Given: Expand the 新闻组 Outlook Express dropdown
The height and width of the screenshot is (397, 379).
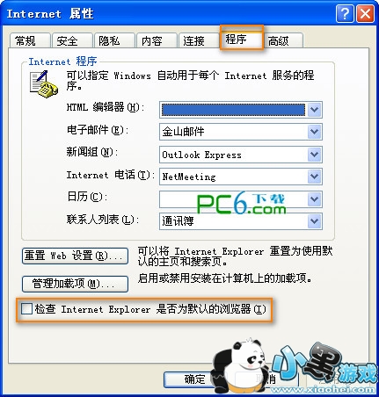Looking at the screenshot, I should (241, 155).
